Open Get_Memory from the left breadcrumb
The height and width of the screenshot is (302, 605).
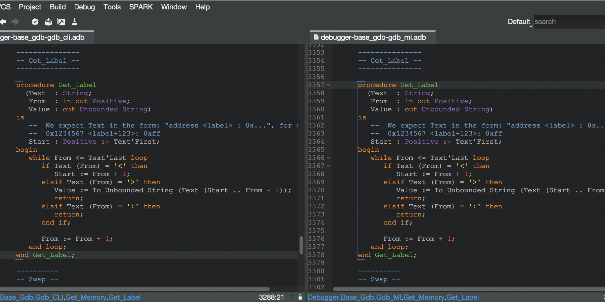tap(86, 297)
